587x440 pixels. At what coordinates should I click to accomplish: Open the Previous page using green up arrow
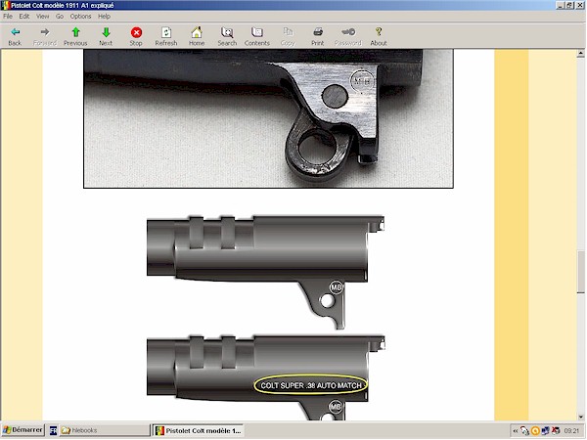click(x=75, y=37)
